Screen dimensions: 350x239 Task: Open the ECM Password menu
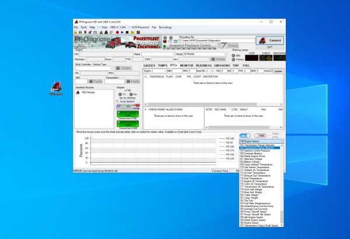140,27
